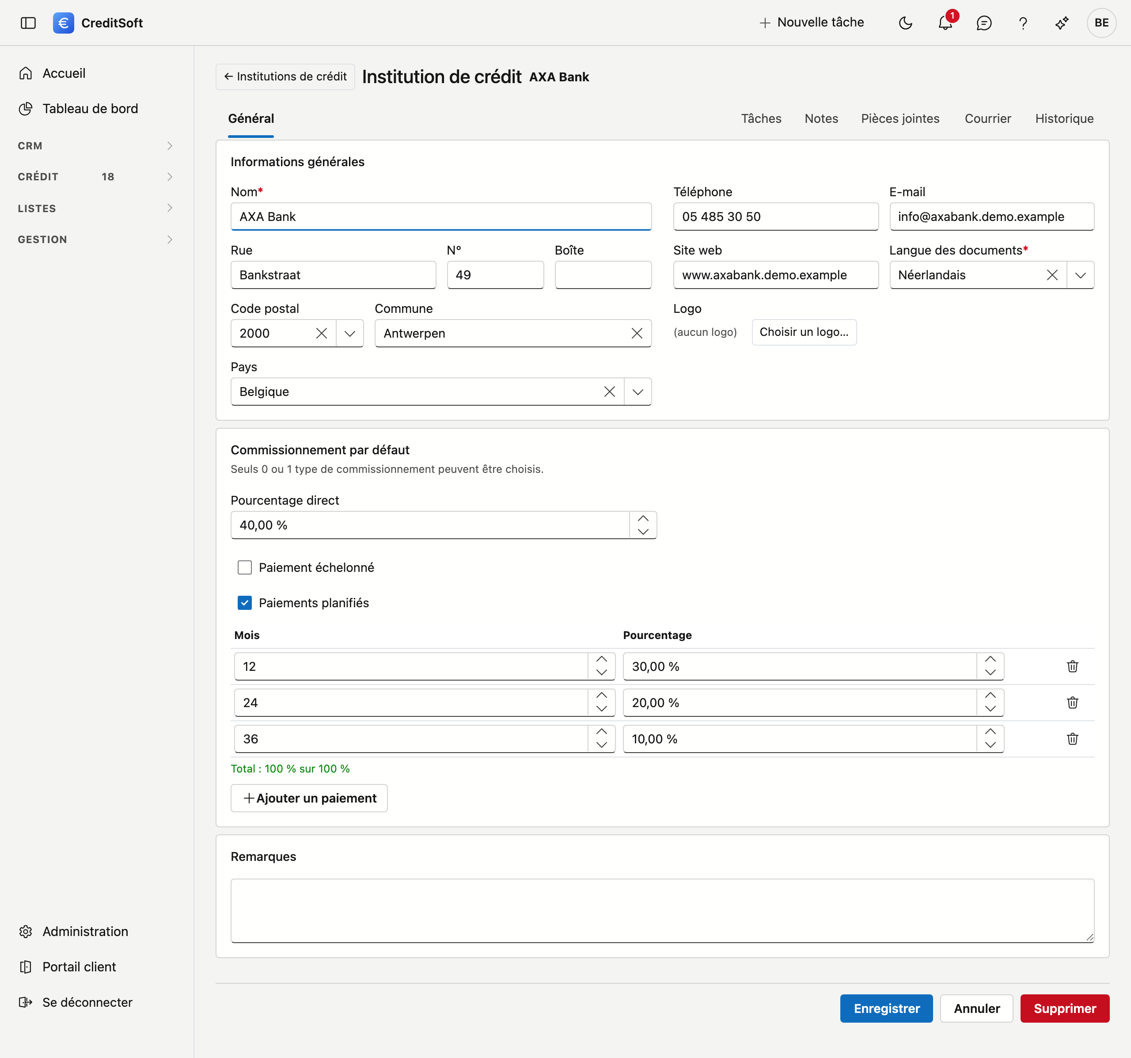Increase Pourcentage direct with up arrow

pyautogui.click(x=643, y=518)
